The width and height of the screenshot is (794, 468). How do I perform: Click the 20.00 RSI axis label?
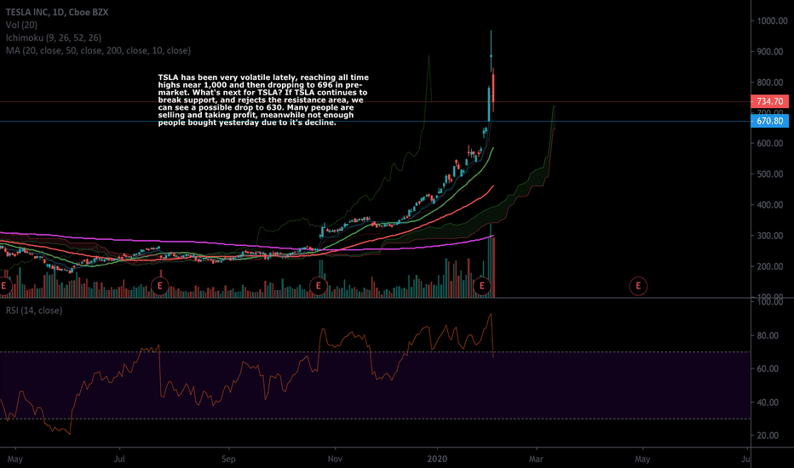(768, 436)
